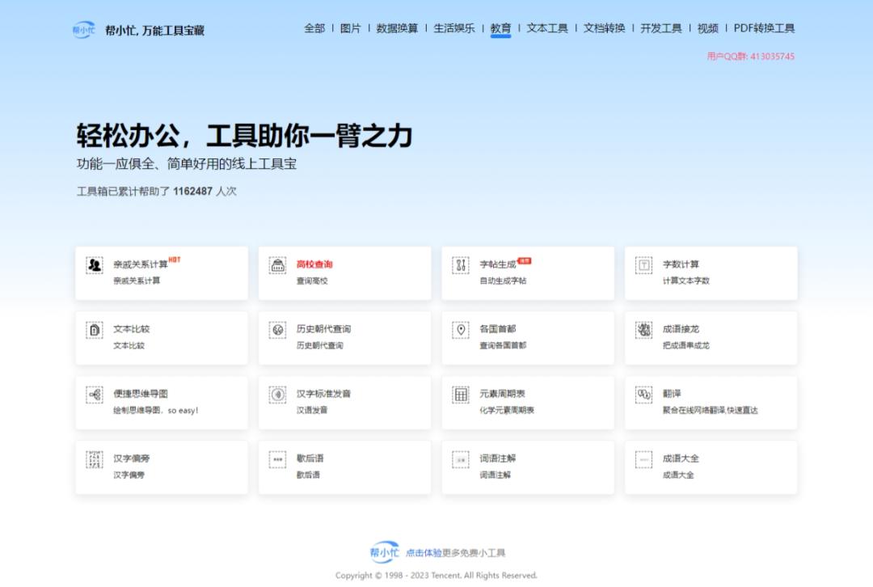Select the 高校查询 school icon
873x587 pixels.
[x=277, y=265]
